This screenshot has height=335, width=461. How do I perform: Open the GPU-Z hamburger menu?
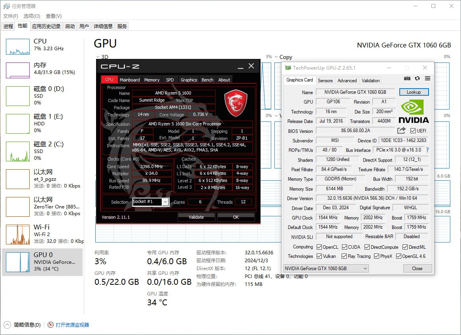427,78
